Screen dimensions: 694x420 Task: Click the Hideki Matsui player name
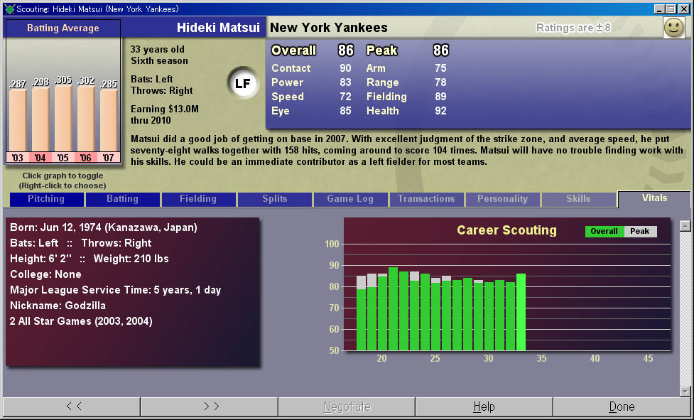pos(218,28)
